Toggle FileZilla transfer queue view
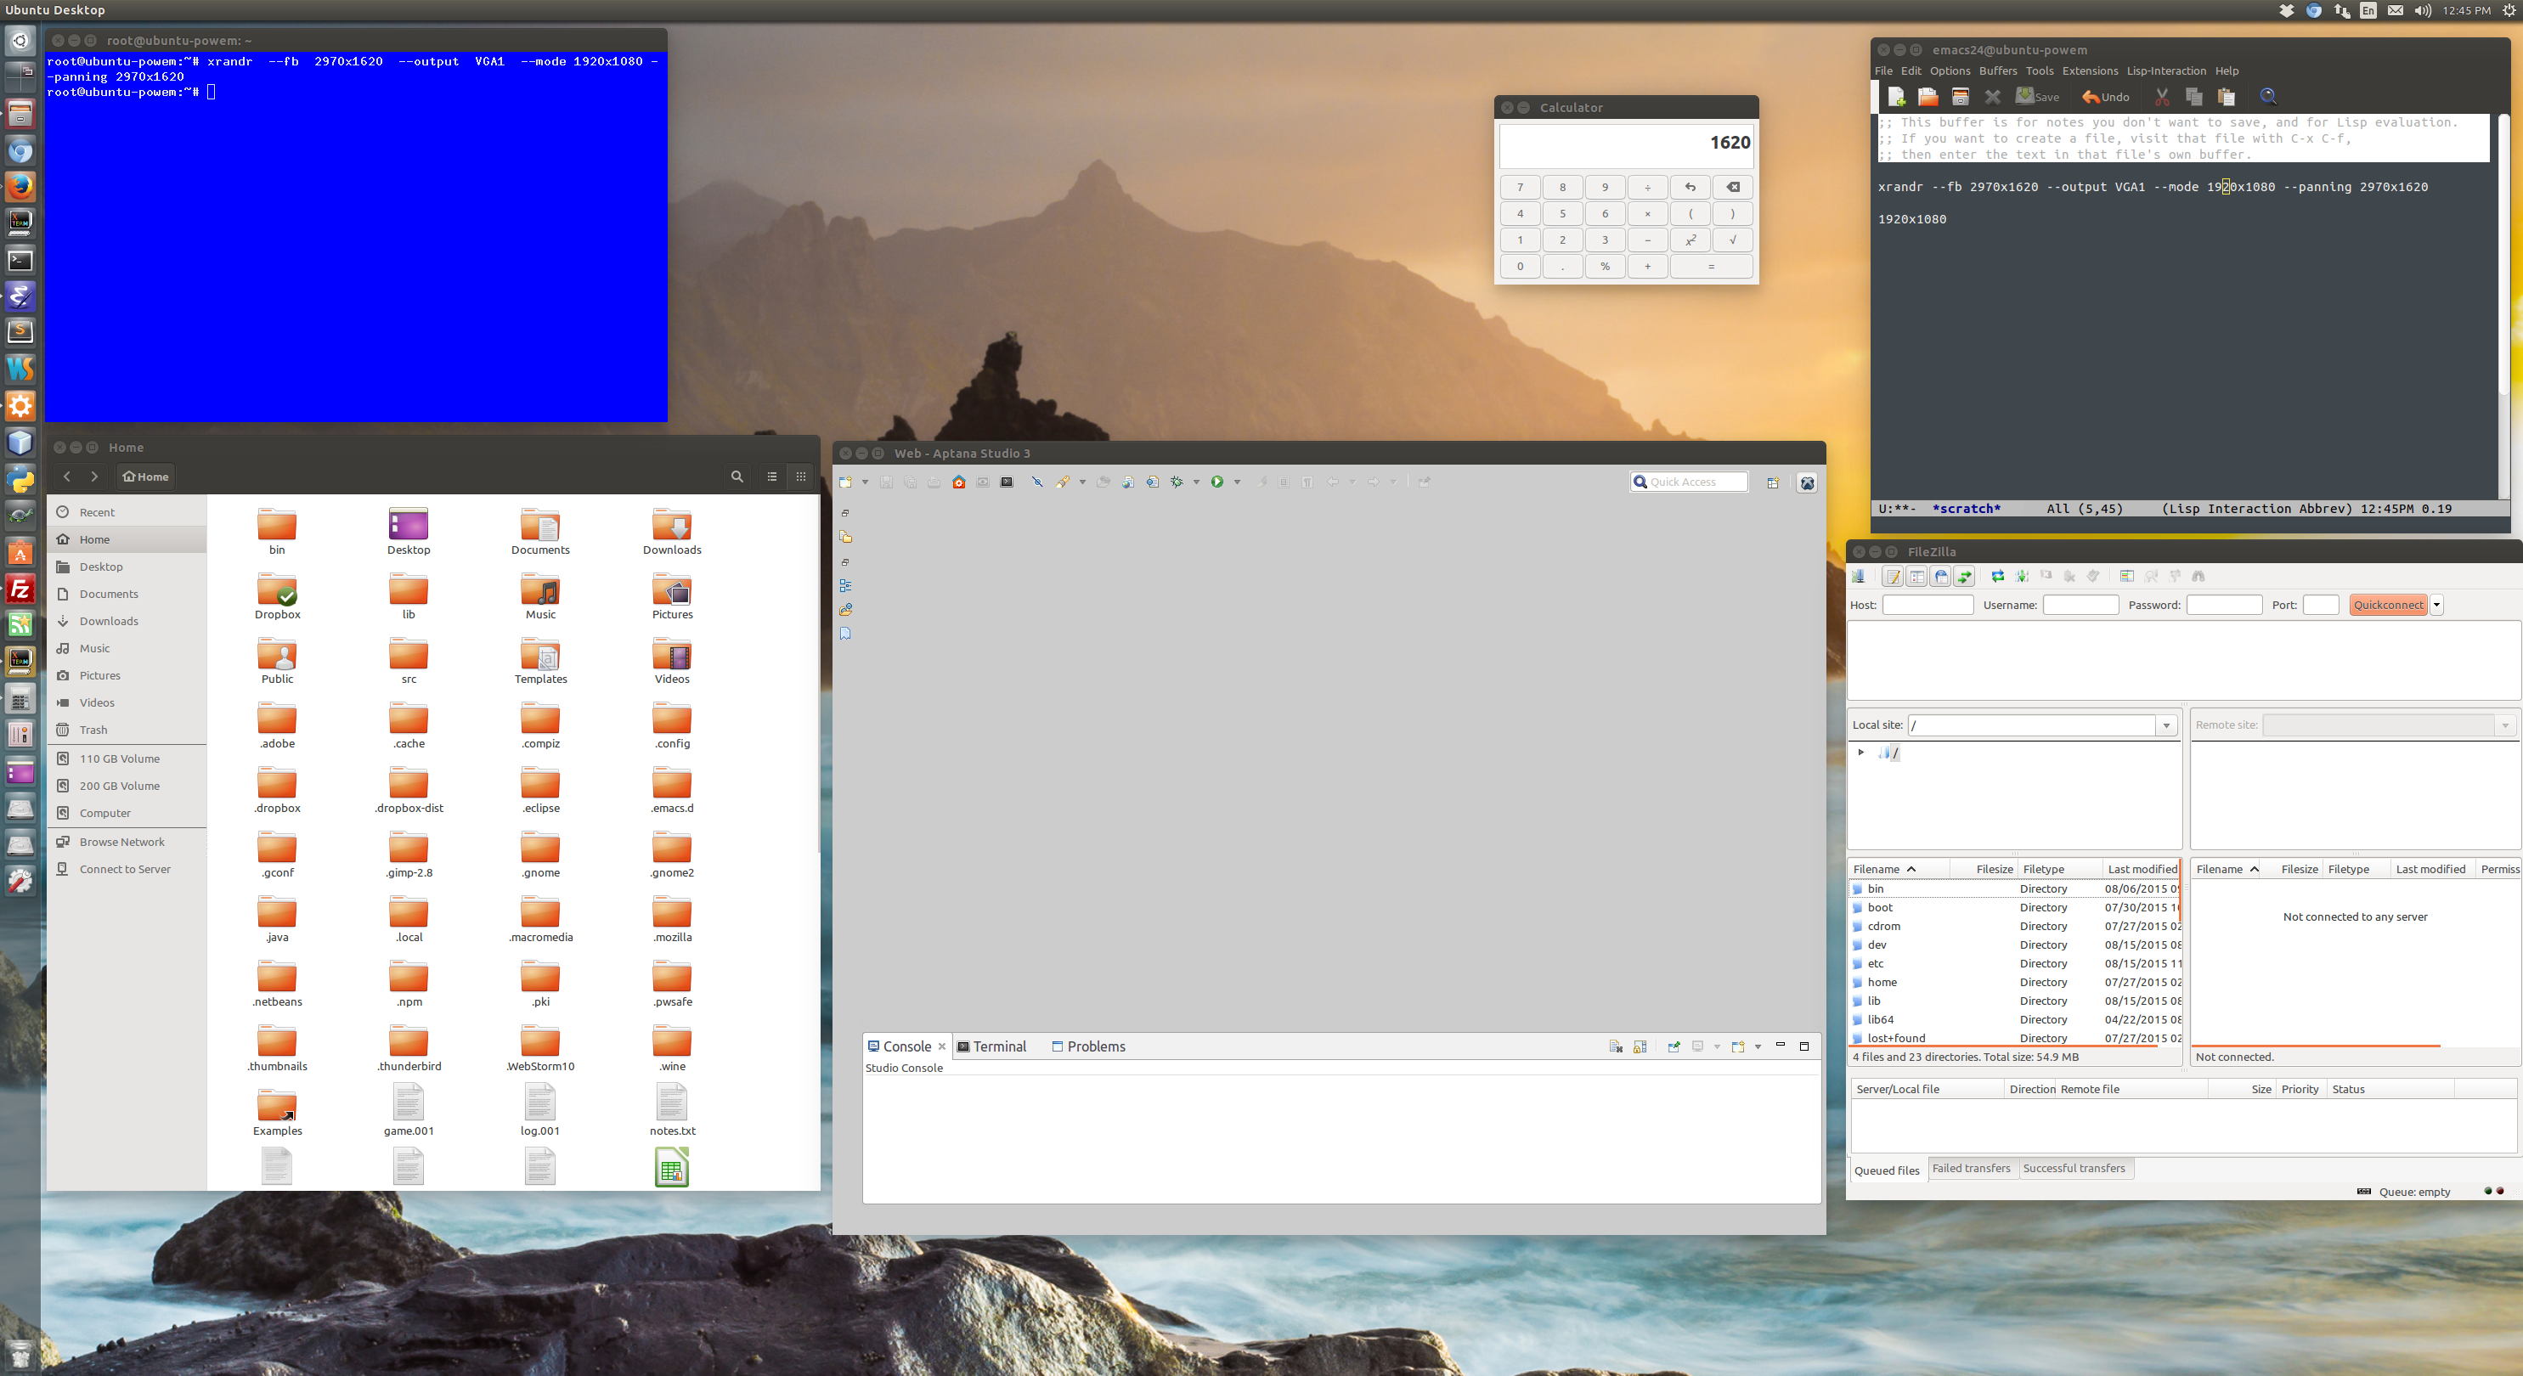This screenshot has height=1376, width=2523. (x=1965, y=576)
